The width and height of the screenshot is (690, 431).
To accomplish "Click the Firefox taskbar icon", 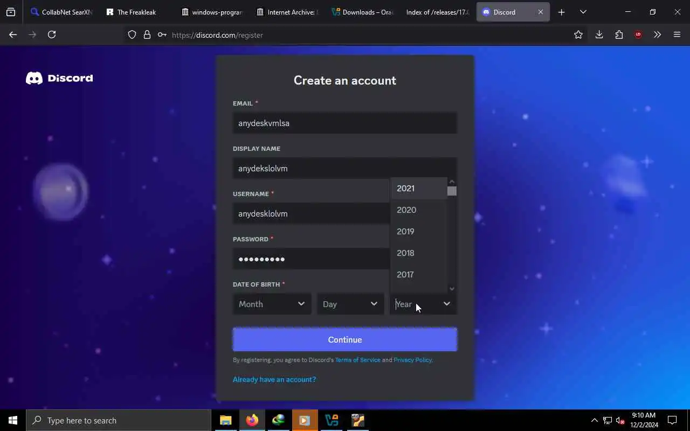I will tap(252, 420).
